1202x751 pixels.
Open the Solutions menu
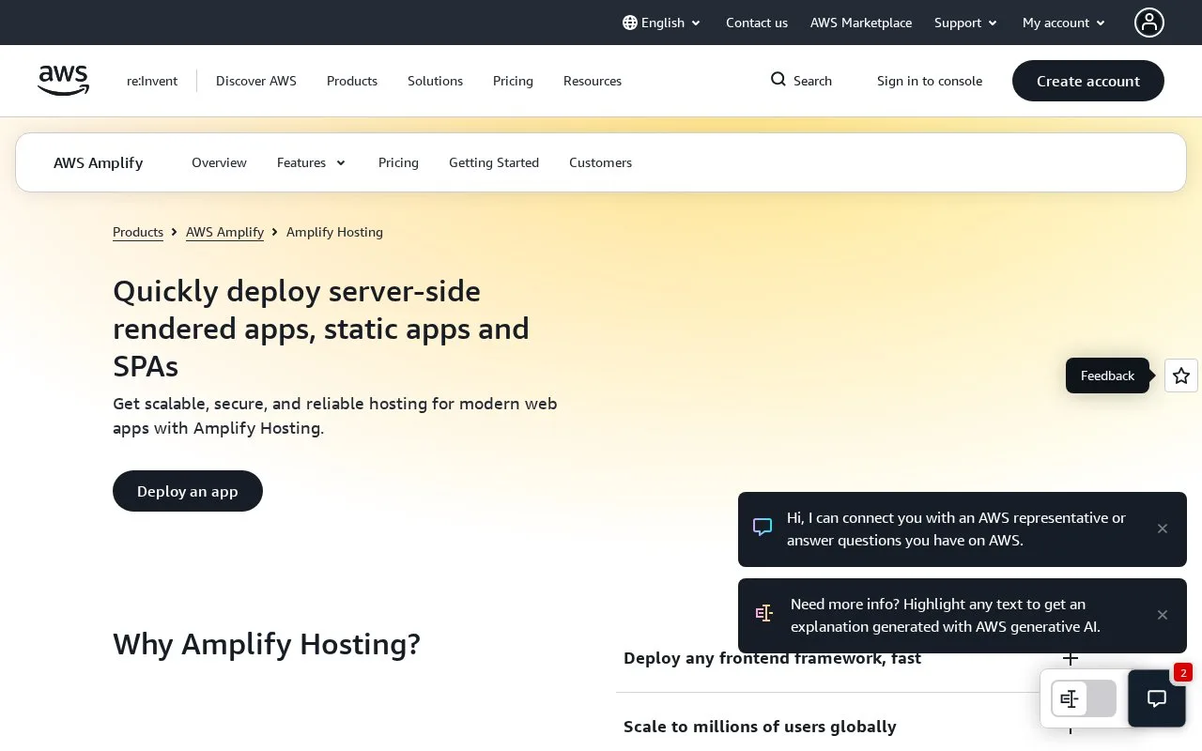point(435,81)
